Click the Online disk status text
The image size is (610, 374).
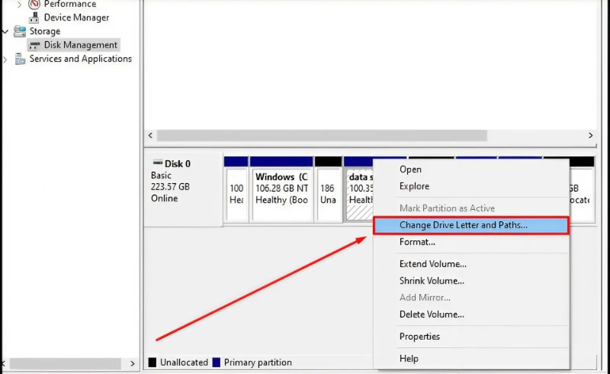click(165, 198)
